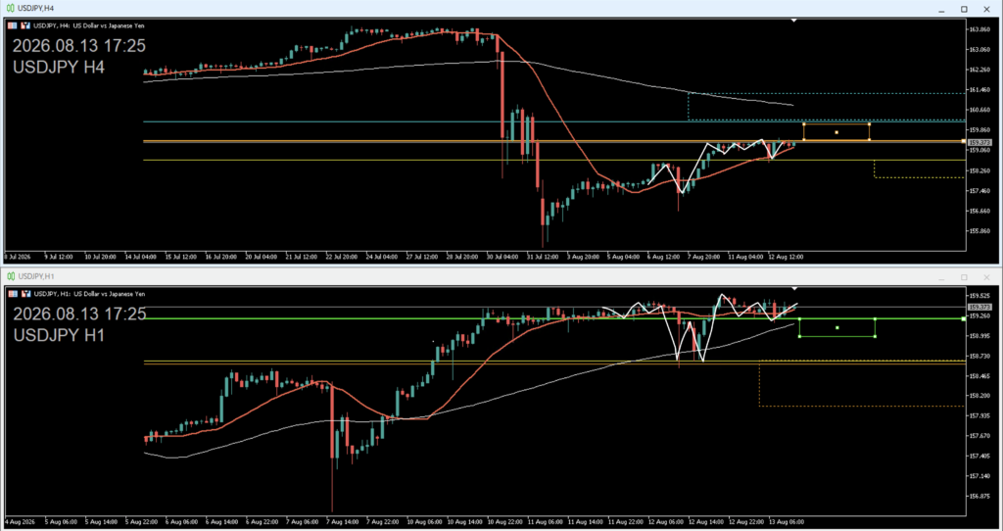Open depth of market icon in H4 chart
Image resolution: width=1003 pixels, height=531 pixels.
click(26, 25)
